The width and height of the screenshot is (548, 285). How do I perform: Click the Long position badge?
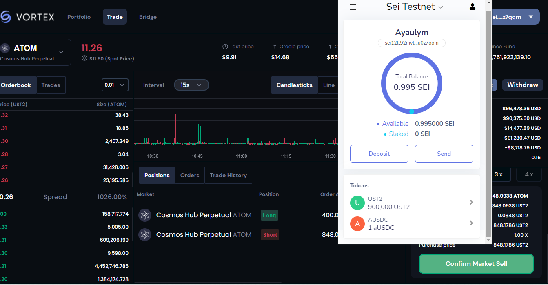point(269,215)
